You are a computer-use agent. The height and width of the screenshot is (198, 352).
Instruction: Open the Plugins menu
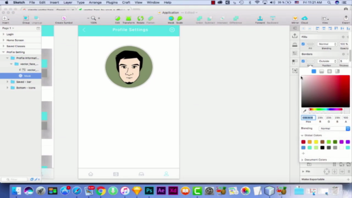(112, 2)
